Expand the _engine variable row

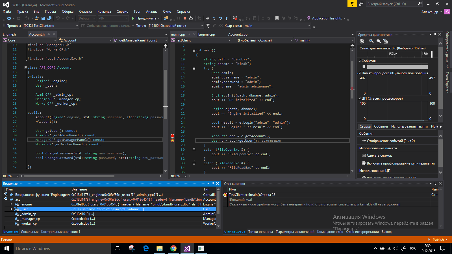(x=11, y=204)
